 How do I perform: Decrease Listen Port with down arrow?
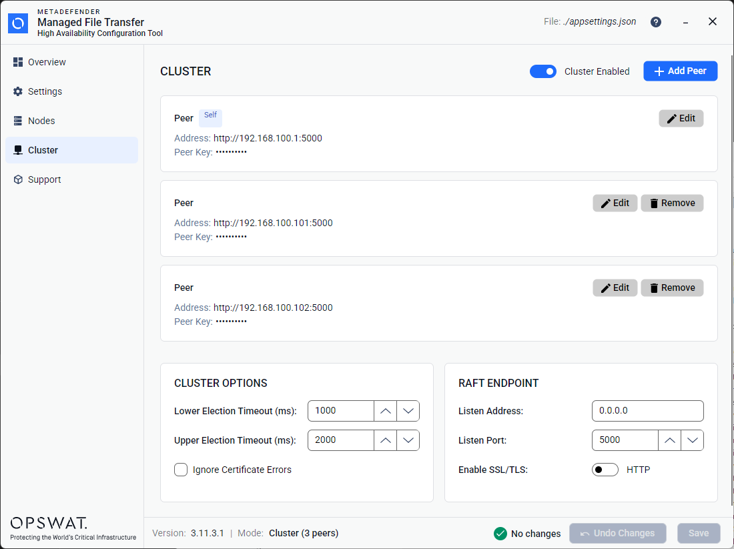click(x=693, y=440)
